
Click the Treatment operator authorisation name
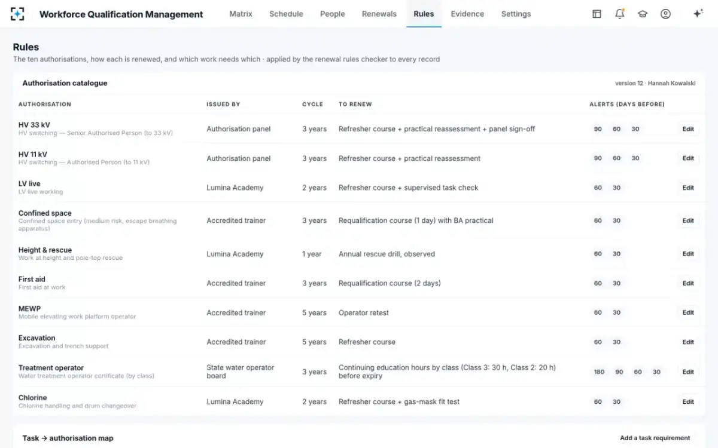tap(51, 368)
